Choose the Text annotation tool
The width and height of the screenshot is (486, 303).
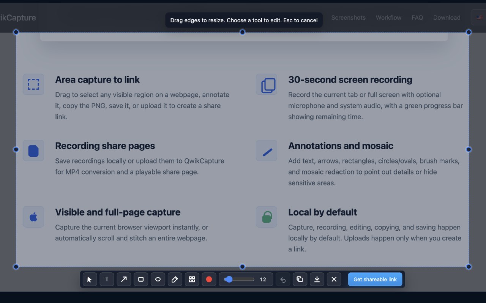(x=107, y=280)
